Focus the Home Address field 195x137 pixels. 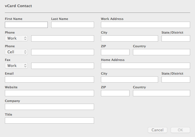point(146,66)
